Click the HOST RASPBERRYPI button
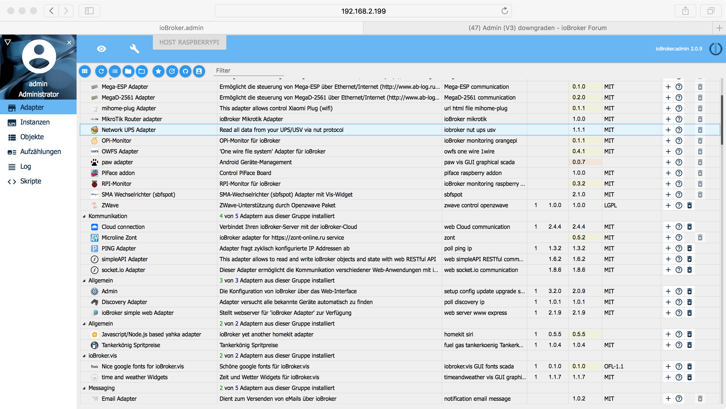The height and width of the screenshot is (409, 726). [189, 42]
